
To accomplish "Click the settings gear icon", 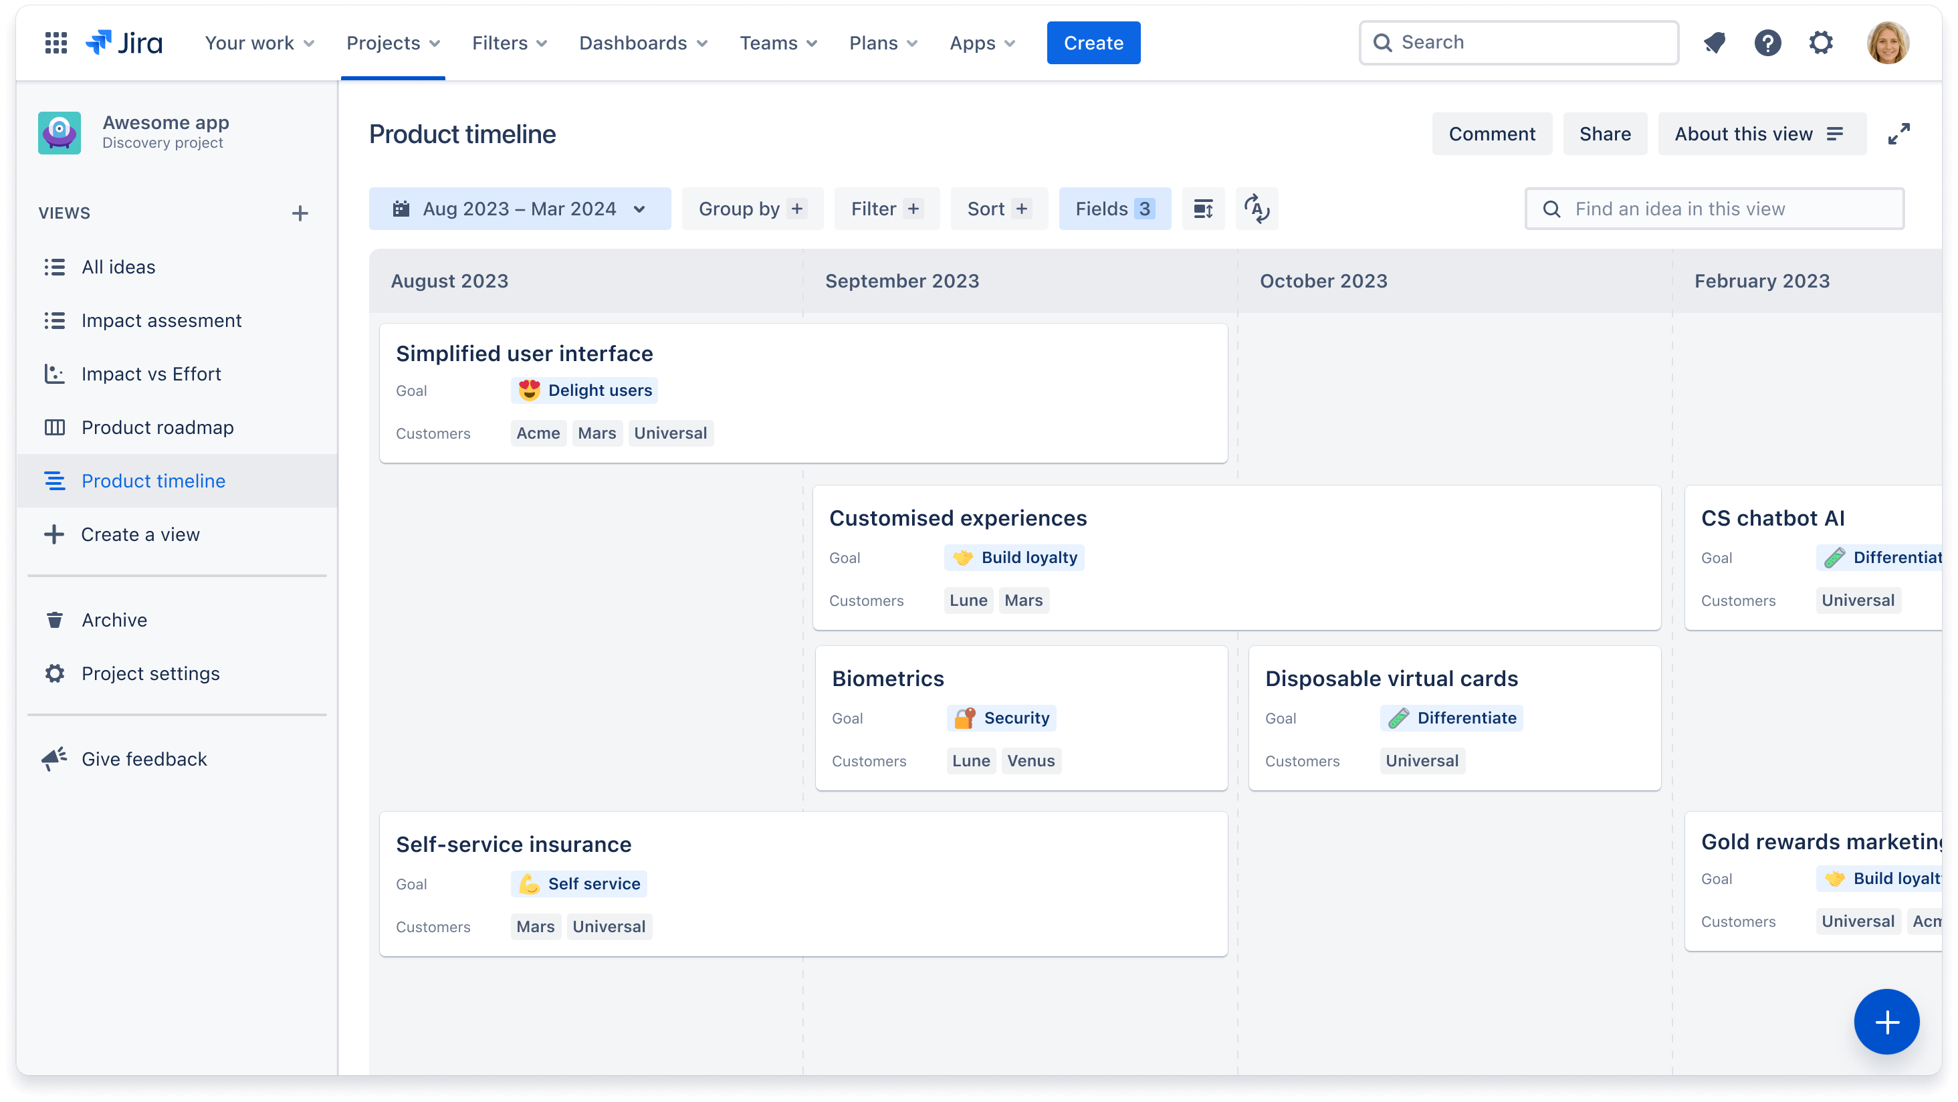I will pyautogui.click(x=1821, y=43).
